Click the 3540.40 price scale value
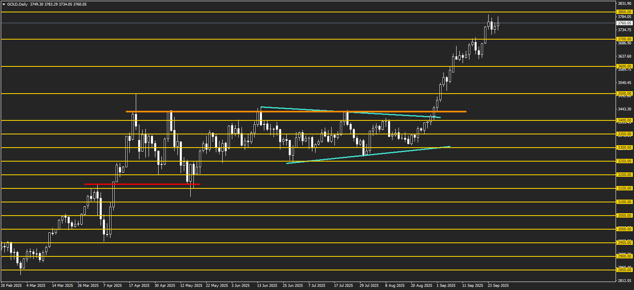Viewport: 634px width, 290px height. 625,83
